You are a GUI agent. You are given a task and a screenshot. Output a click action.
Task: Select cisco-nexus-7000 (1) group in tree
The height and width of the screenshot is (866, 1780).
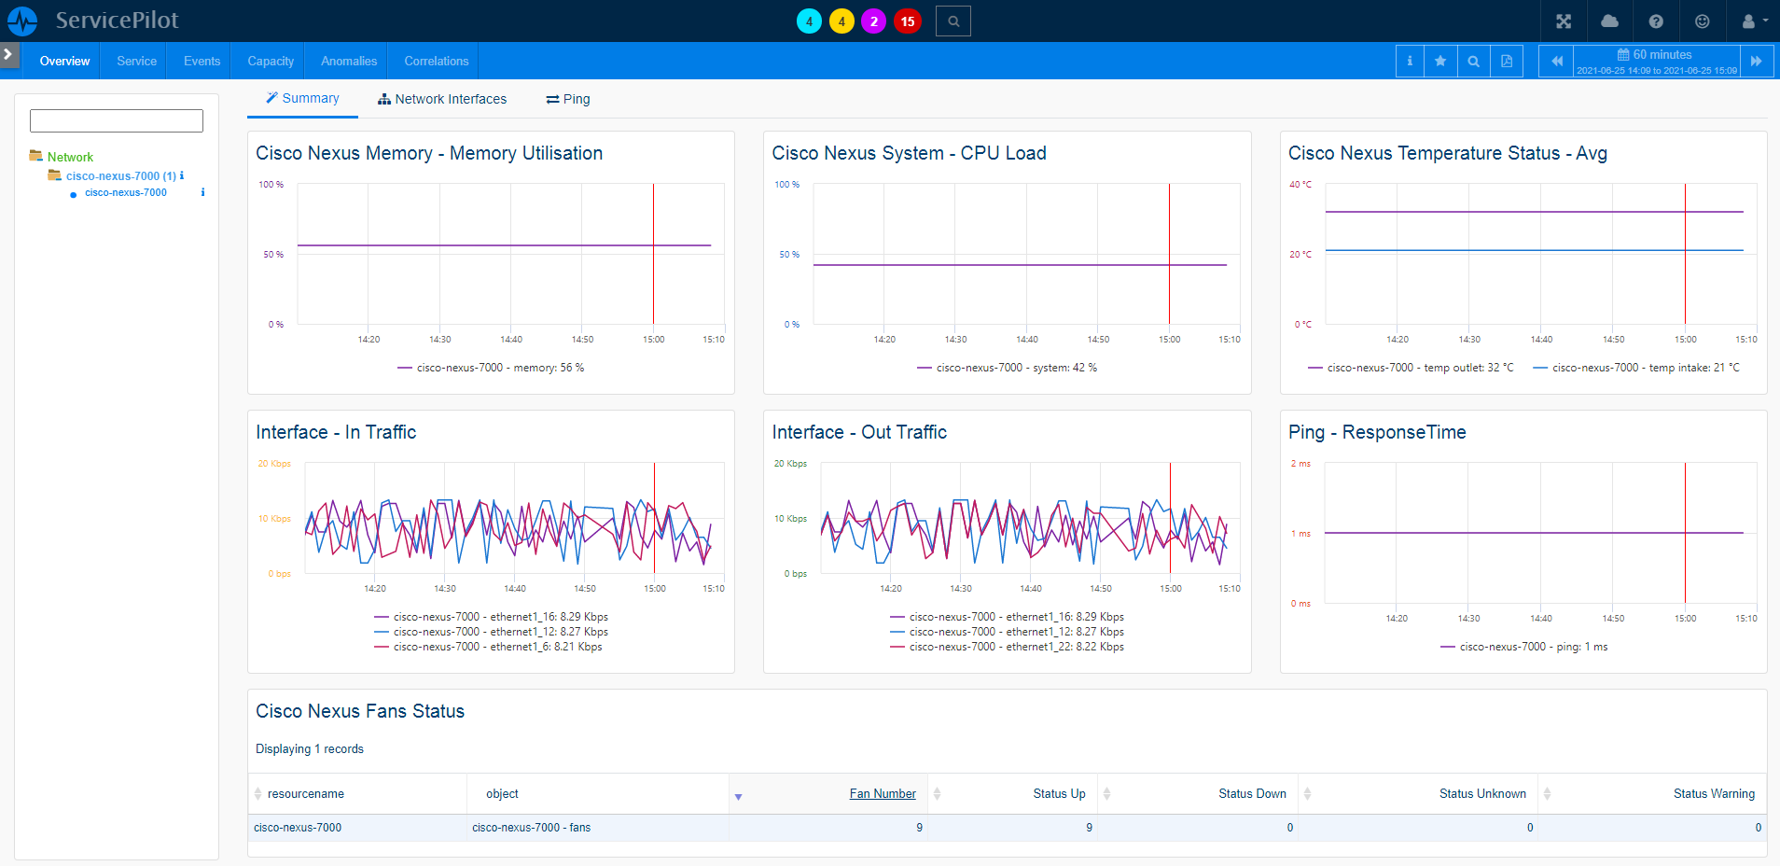(120, 175)
